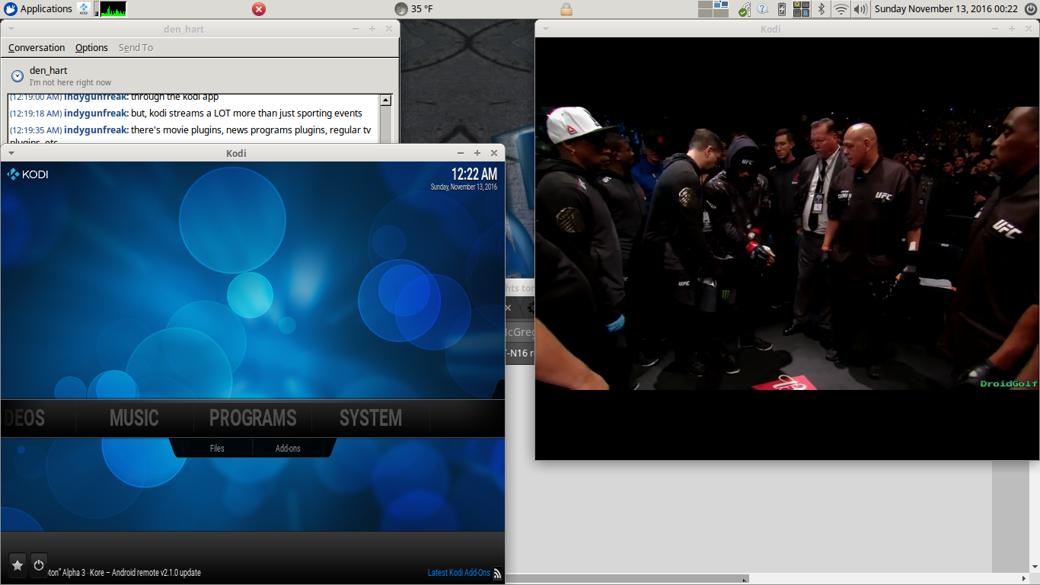This screenshot has height=585, width=1040.
Task: Open the Kodi favourites star button
Action: coord(18,565)
